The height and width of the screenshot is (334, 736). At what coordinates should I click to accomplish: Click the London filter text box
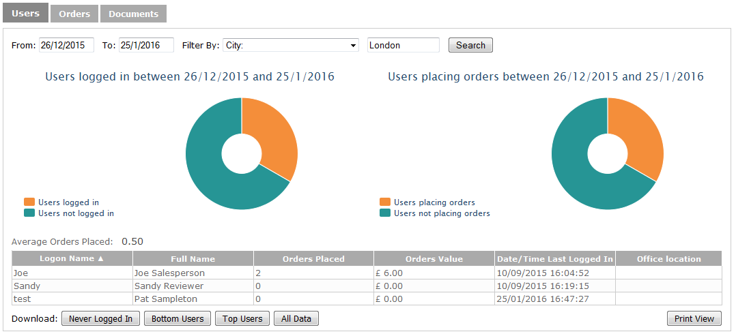tap(403, 45)
